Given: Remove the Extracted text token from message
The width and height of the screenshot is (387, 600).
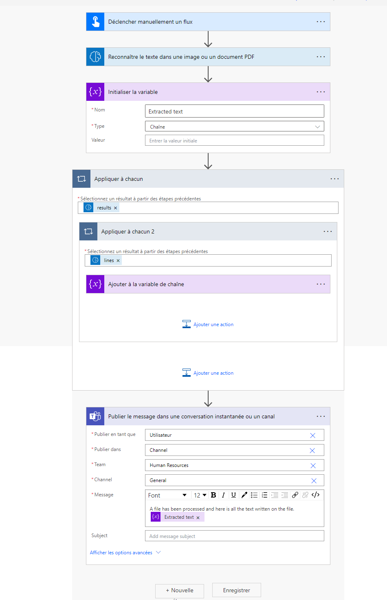Looking at the screenshot, I should (198, 518).
